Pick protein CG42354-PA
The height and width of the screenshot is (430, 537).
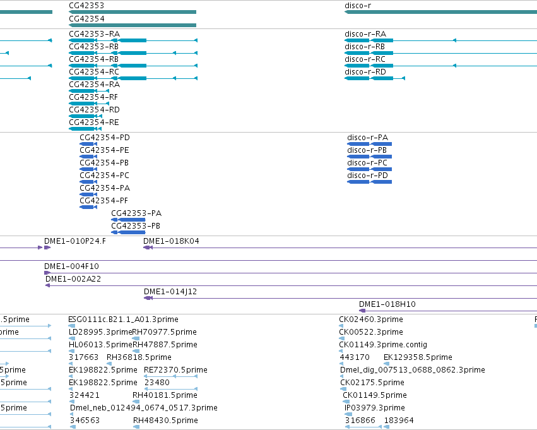[x=88, y=194]
